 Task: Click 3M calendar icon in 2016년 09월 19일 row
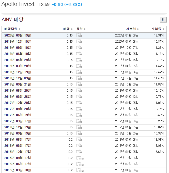(79, 133)
